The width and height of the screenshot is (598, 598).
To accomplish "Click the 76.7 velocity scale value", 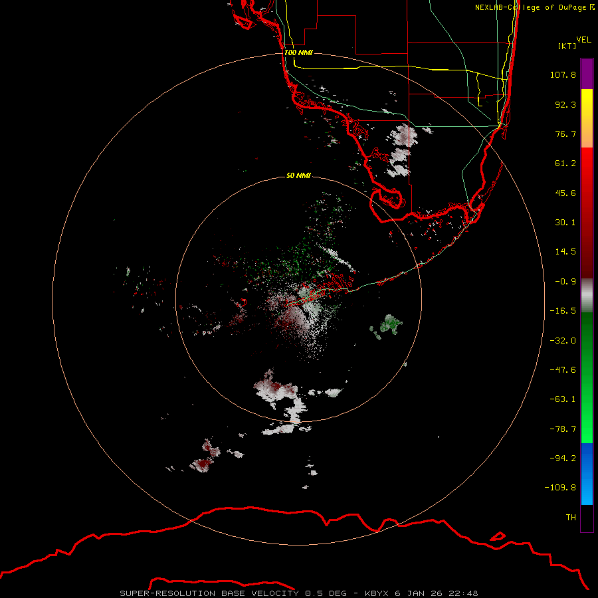I will click(x=565, y=134).
